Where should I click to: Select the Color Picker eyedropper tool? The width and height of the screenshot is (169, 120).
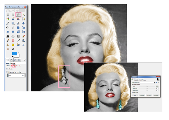pyautogui.click(x=8, y=23)
